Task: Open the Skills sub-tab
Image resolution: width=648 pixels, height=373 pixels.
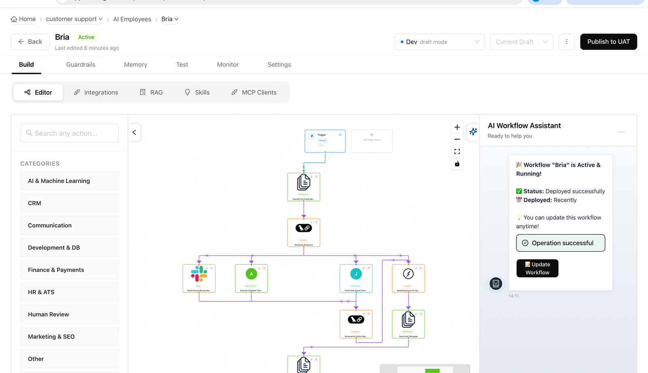Action: click(x=197, y=92)
